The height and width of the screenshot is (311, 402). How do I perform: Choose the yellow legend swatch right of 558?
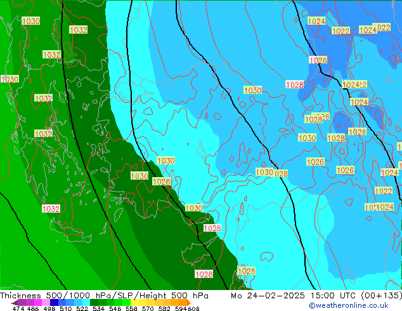pyautogui.click(x=134, y=302)
